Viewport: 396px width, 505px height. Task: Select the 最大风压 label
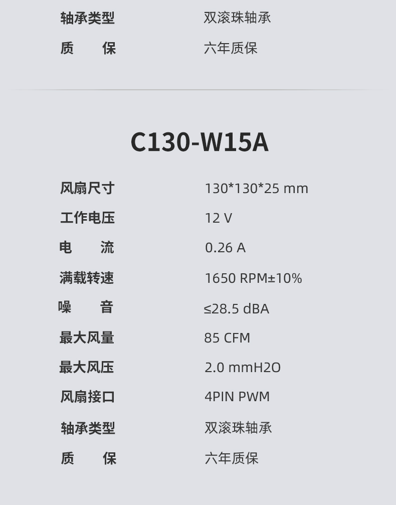86,367
